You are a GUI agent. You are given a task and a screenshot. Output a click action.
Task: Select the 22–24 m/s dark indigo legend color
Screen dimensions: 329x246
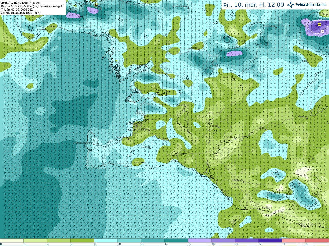[x=270, y=241]
